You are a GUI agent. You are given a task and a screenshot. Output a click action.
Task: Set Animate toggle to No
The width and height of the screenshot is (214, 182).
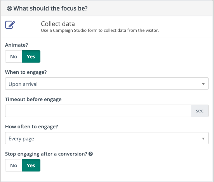[x=14, y=56]
